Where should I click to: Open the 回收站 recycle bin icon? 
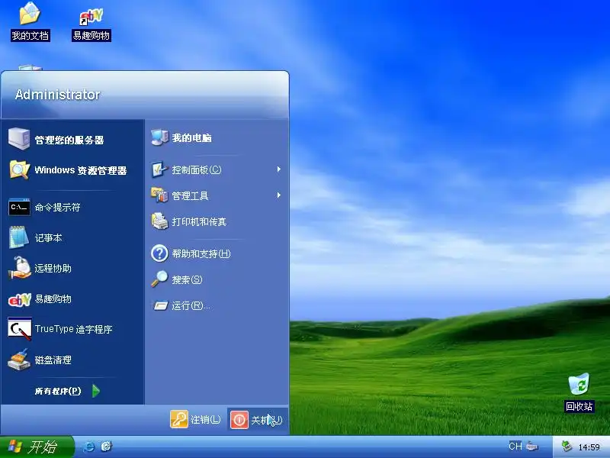click(579, 385)
